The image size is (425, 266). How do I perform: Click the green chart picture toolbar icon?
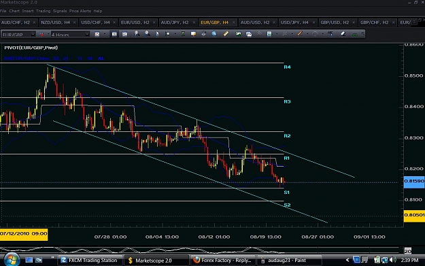point(238,34)
